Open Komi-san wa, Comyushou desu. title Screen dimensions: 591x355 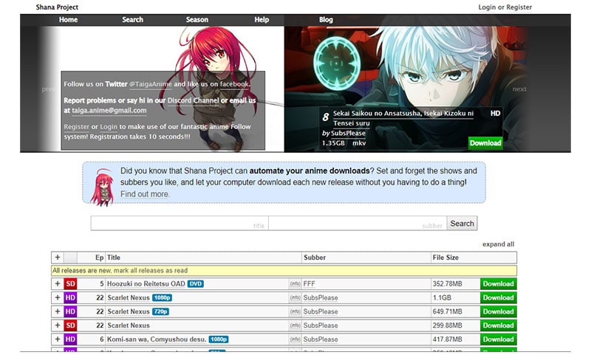pyautogui.click(x=157, y=340)
